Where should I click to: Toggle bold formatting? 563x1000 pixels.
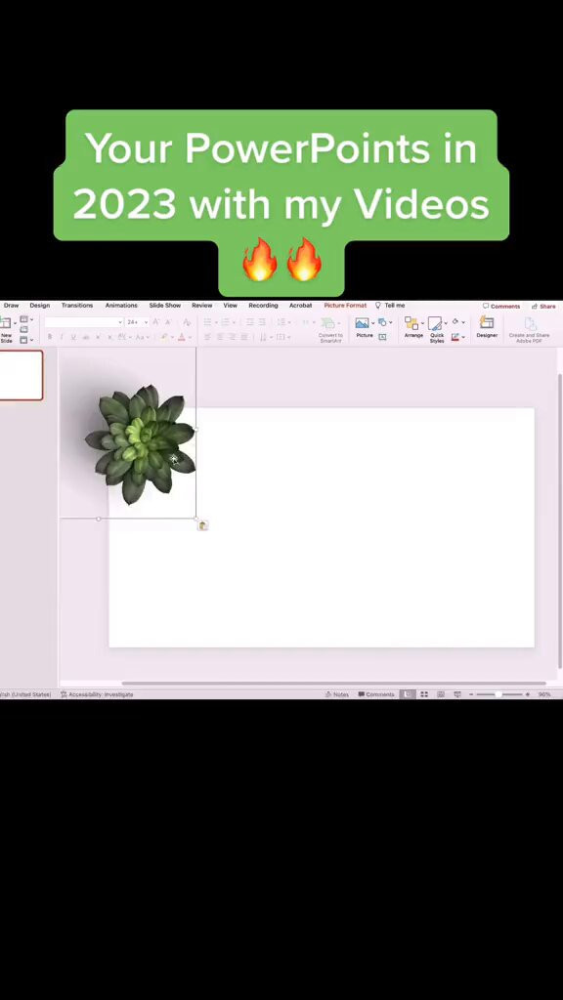pyautogui.click(x=50, y=337)
